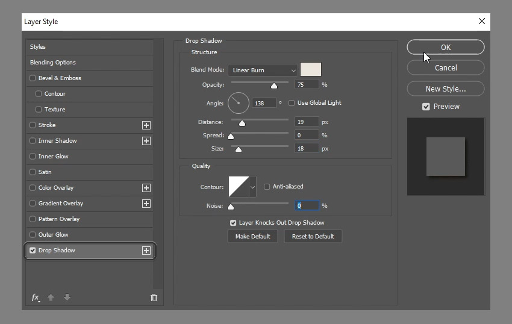Add another Color Overlay with plus icon
Screen dimensions: 512x324
pos(146,188)
